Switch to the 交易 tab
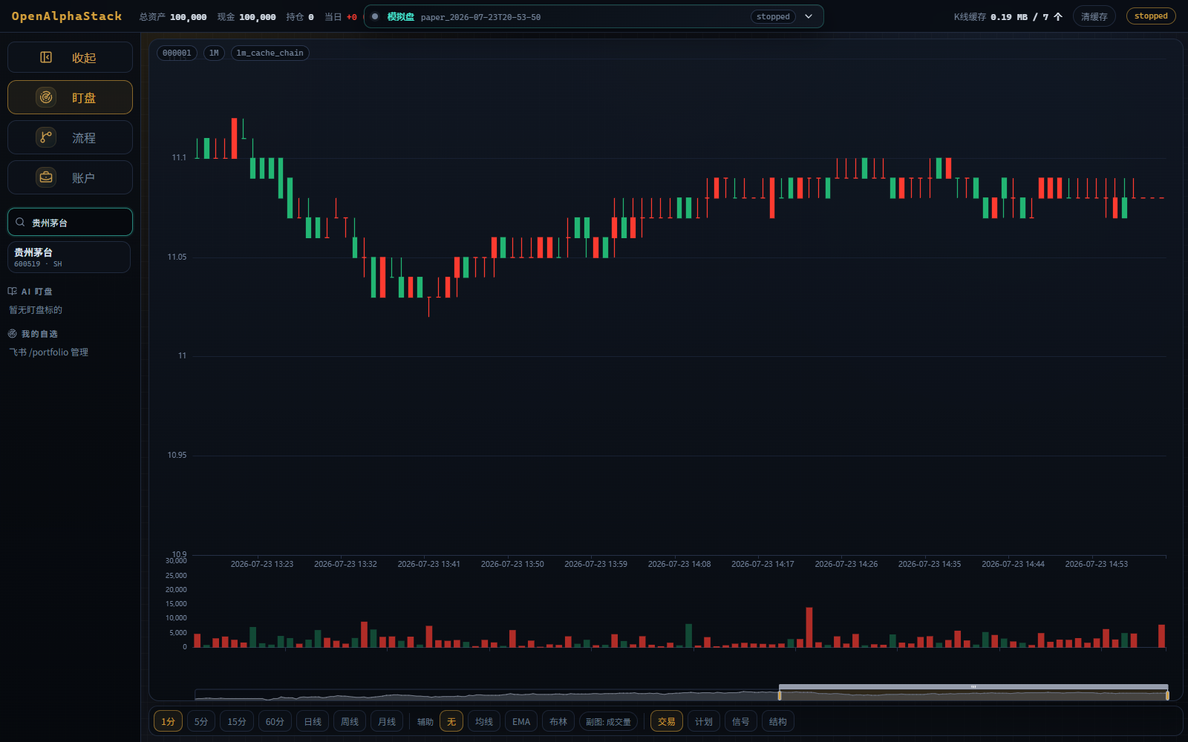Image resolution: width=1188 pixels, height=742 pixels. [667, 721]
